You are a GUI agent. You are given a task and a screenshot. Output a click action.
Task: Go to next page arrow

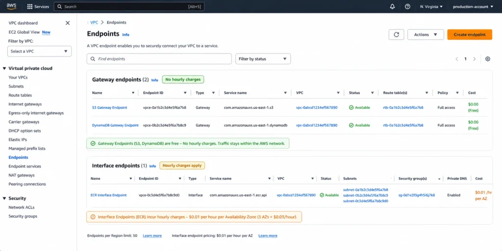click(x=475, y=59)
